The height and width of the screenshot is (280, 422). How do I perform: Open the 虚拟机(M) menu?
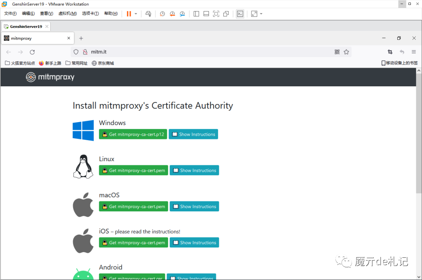tap(68, 14)
